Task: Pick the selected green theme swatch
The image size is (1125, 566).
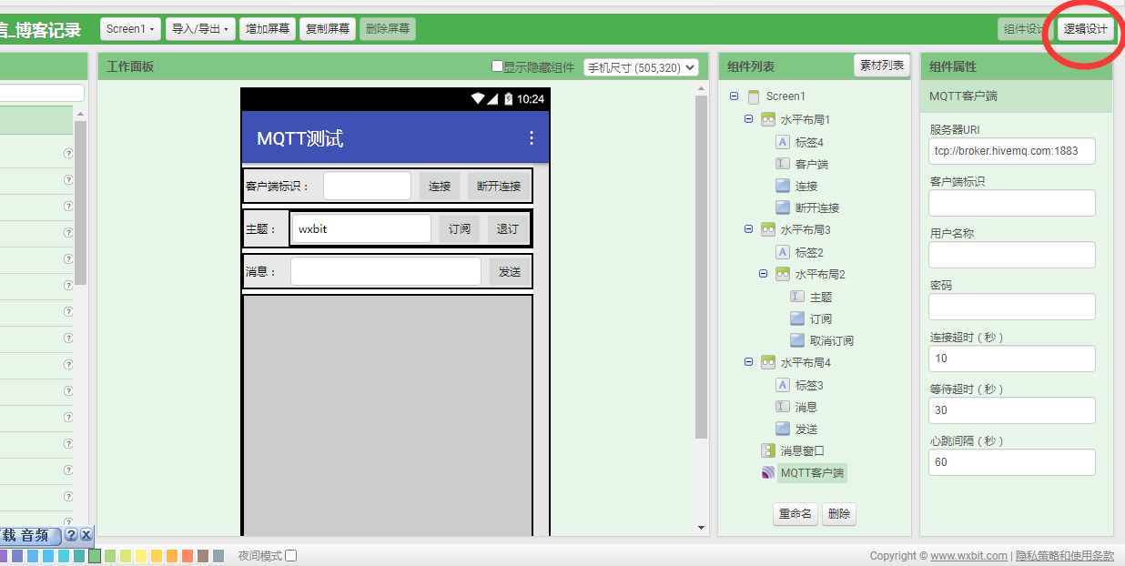Action: pyautogui.click(x=95, y=556)
